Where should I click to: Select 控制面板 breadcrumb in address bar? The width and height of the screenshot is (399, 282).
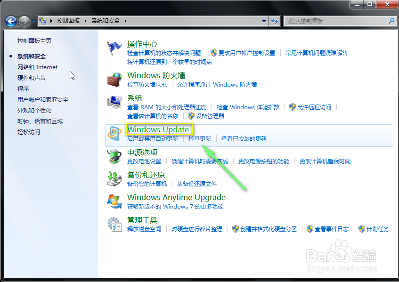click(x=68, y=21)
